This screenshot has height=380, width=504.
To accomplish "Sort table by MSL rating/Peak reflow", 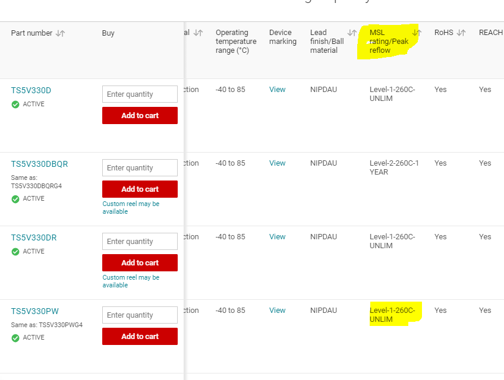I will pyautogui.click(x=417, y=33).
